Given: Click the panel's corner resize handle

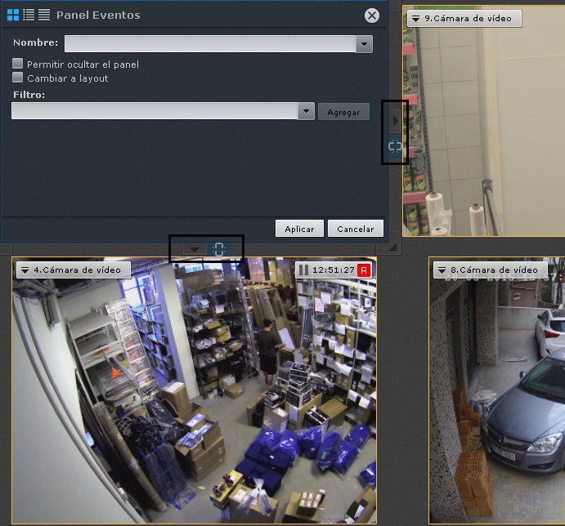Looking at the screenshot, I should [x=392, y=247].
